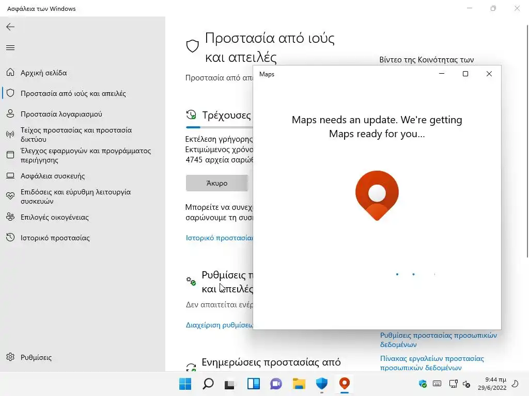Image resolution: width=529 pixels, height=396 pixels.
Task: Click Ενημερώσεις προστασίας από heading
Action: pyautogui.click(x=271, y=362)
